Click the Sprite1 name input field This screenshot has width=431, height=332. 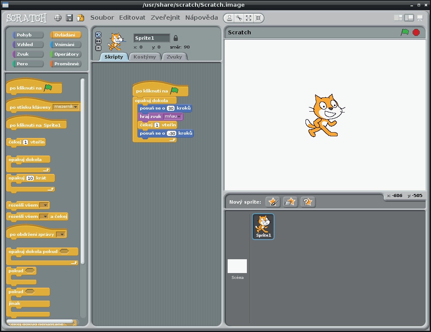click(x=151, y=38)
